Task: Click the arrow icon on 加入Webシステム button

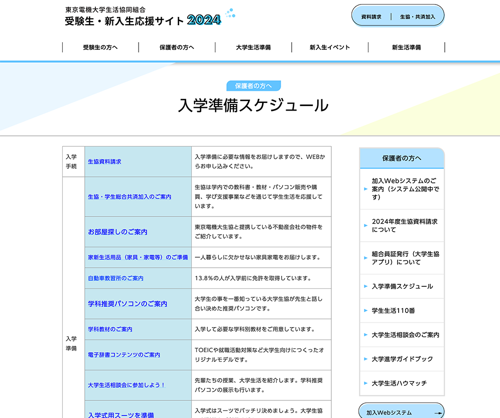Action: (438, 413)
